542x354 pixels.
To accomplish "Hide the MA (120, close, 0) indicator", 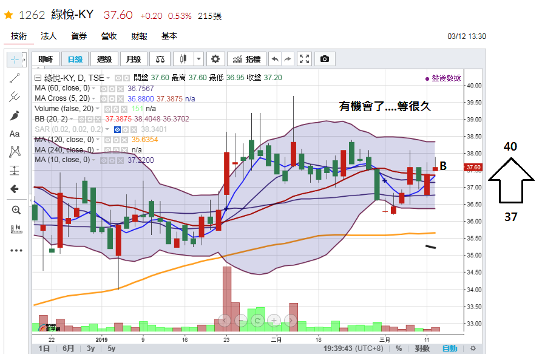I will pyautogui.click(x=107, y=140).
